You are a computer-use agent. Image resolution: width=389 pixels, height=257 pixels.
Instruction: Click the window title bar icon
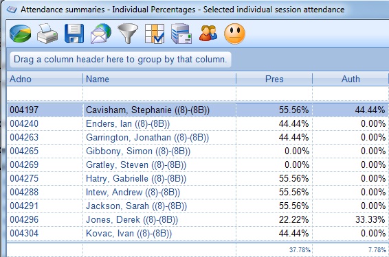coord(12,10)
